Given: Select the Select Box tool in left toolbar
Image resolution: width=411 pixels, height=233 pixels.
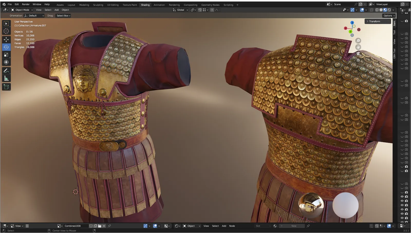Looking at the screenshot, I should 6,24.
